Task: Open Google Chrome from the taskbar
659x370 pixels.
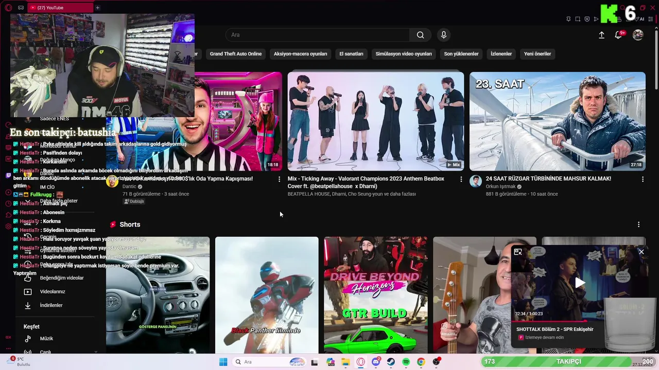Action: tap(421, 362)
